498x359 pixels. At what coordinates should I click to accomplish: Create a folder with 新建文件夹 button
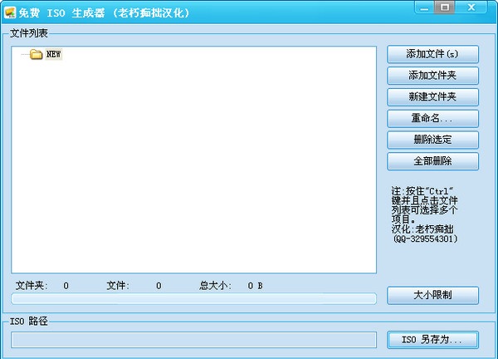point(432,97)
